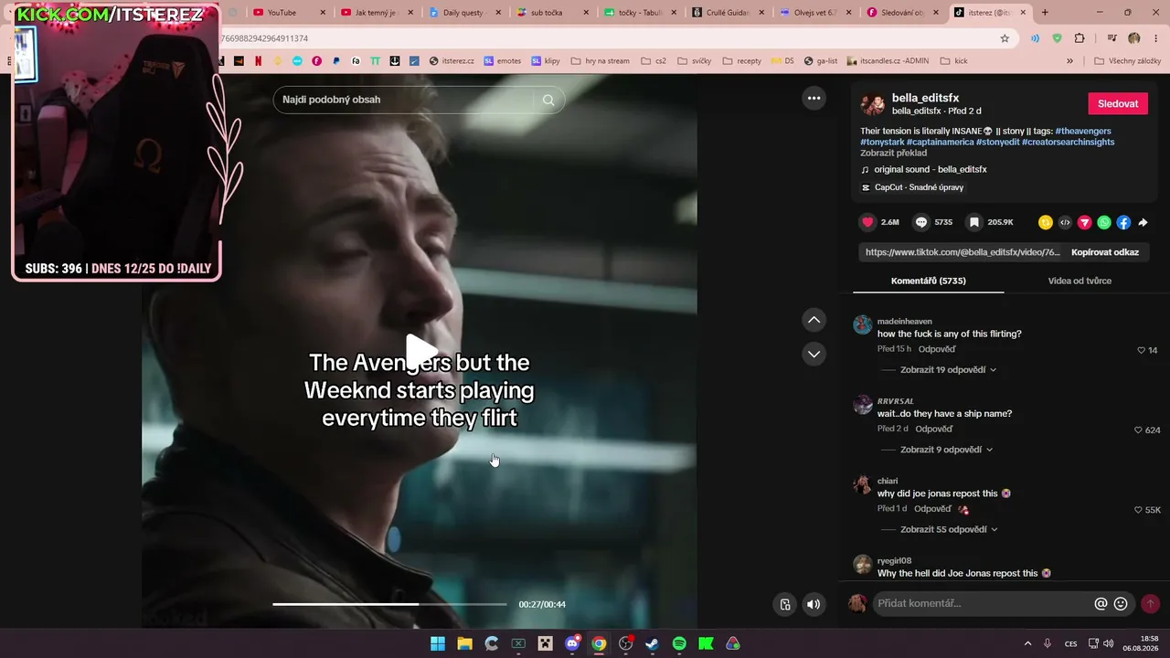Open Steam from the taskbar

tap(652, 643)
